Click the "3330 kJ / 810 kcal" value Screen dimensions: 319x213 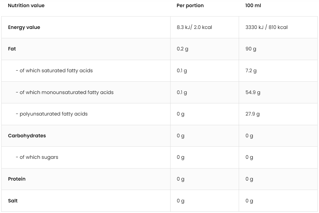pyautogui.click(x=266, y=27)
